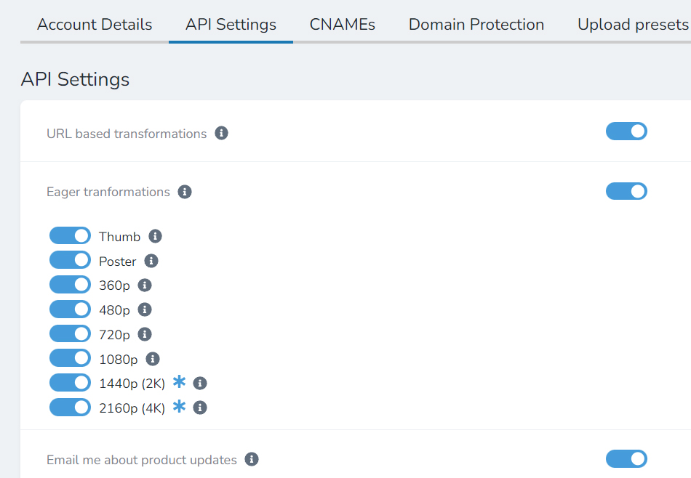Turn off the 480p switch
Screen dimensions: 691x478
[70, 309]
